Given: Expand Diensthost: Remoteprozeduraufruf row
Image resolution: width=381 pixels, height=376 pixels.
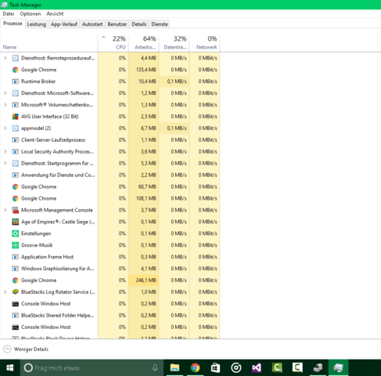Looking at the screenshot, I should click(5, 58).
